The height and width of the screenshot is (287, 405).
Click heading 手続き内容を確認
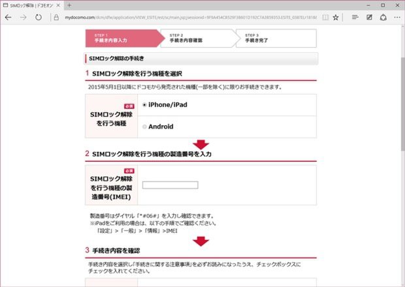(116, 250)
